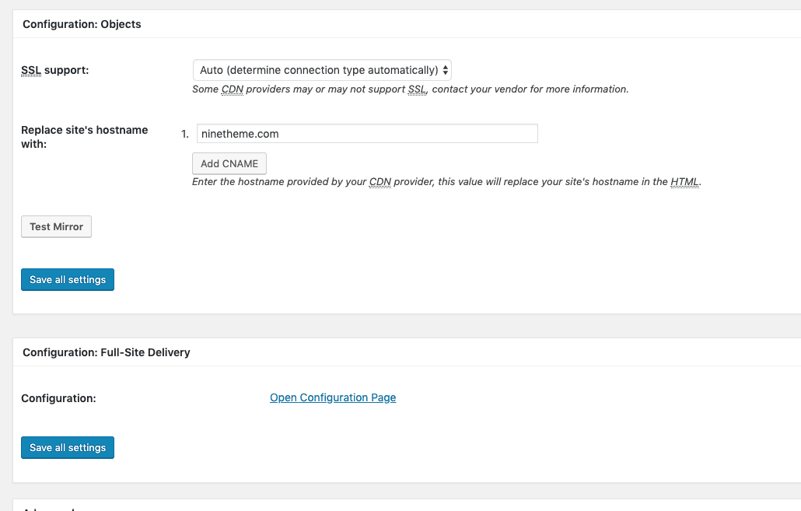Image resolution: width=801 pixels, height=511 pixels.
Task: Click the CDN abbreviation in the hostname hint
Action: coord(380,182)
